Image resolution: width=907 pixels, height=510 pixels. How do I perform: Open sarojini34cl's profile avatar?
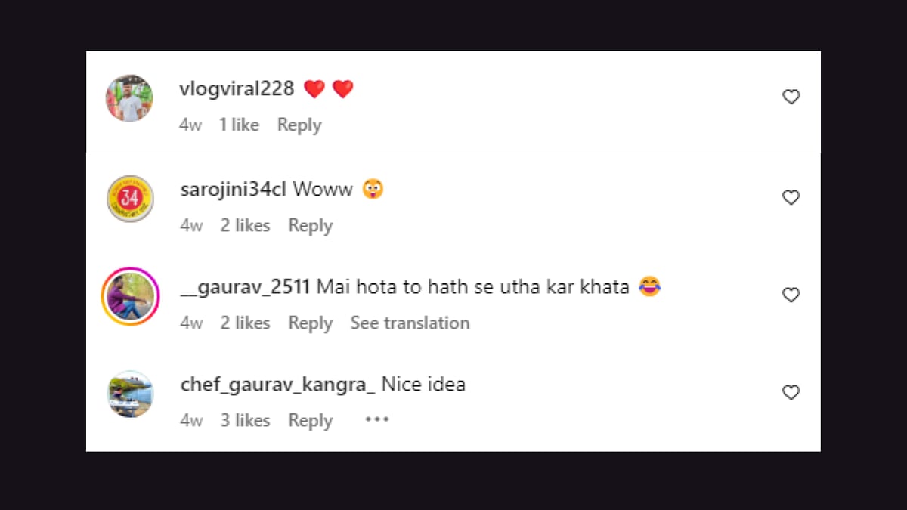coord(130,199)
